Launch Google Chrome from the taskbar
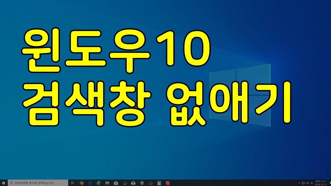Viewport: 331px width, 186px height. click(81, 183)
